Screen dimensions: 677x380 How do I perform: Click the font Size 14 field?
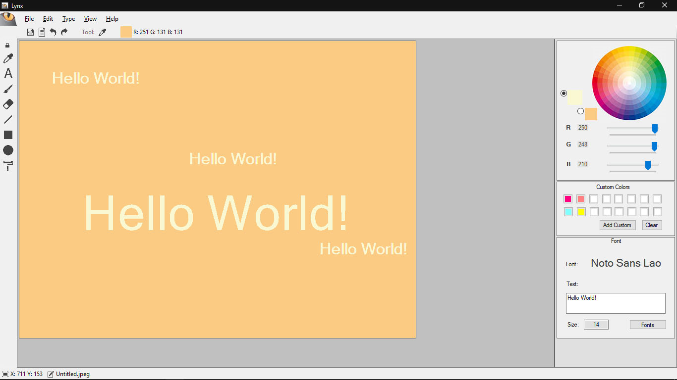point(596,325)
